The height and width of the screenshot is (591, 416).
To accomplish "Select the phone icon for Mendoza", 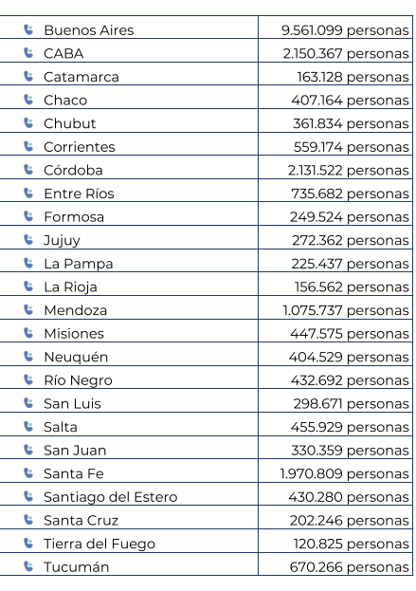I will [x=28, y=309].
